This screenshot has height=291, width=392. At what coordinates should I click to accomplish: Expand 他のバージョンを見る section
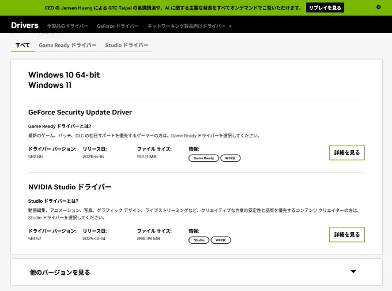point(197,272)
